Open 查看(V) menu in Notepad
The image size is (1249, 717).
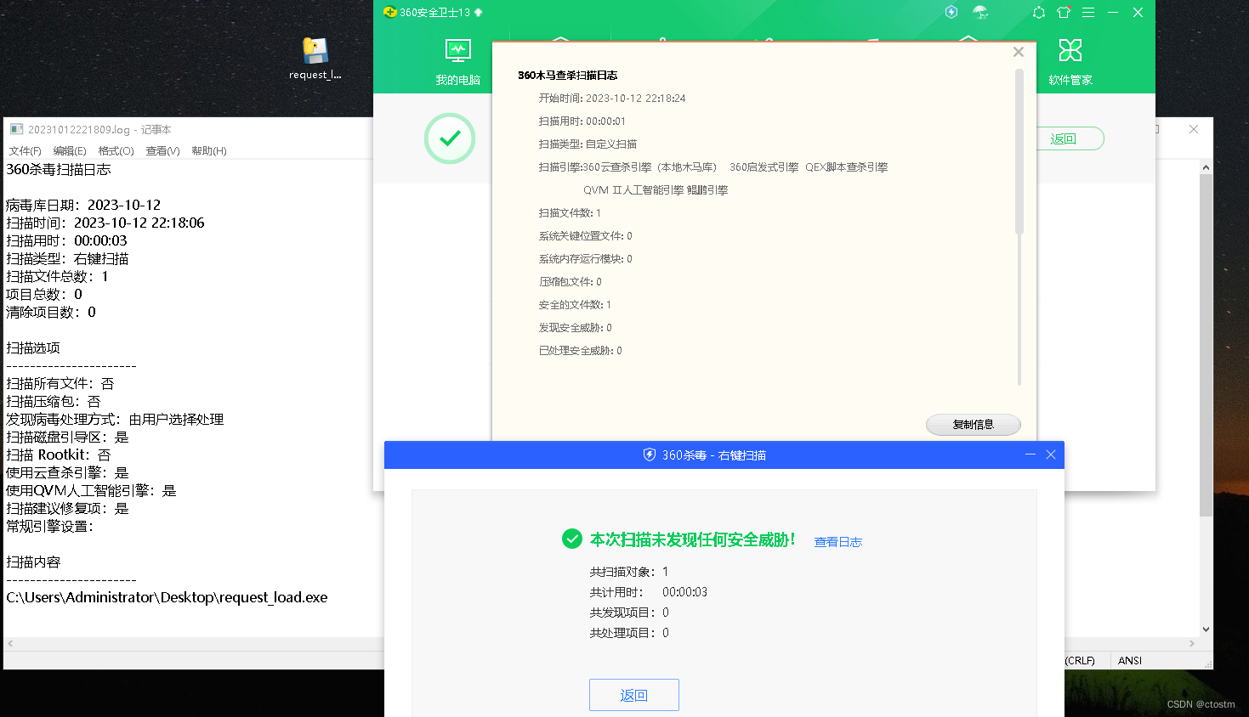pos(162,150)
